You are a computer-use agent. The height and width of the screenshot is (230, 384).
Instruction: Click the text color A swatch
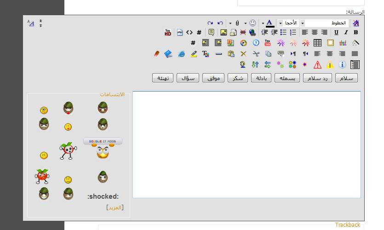pyautogui.click(x=269, y=23)
